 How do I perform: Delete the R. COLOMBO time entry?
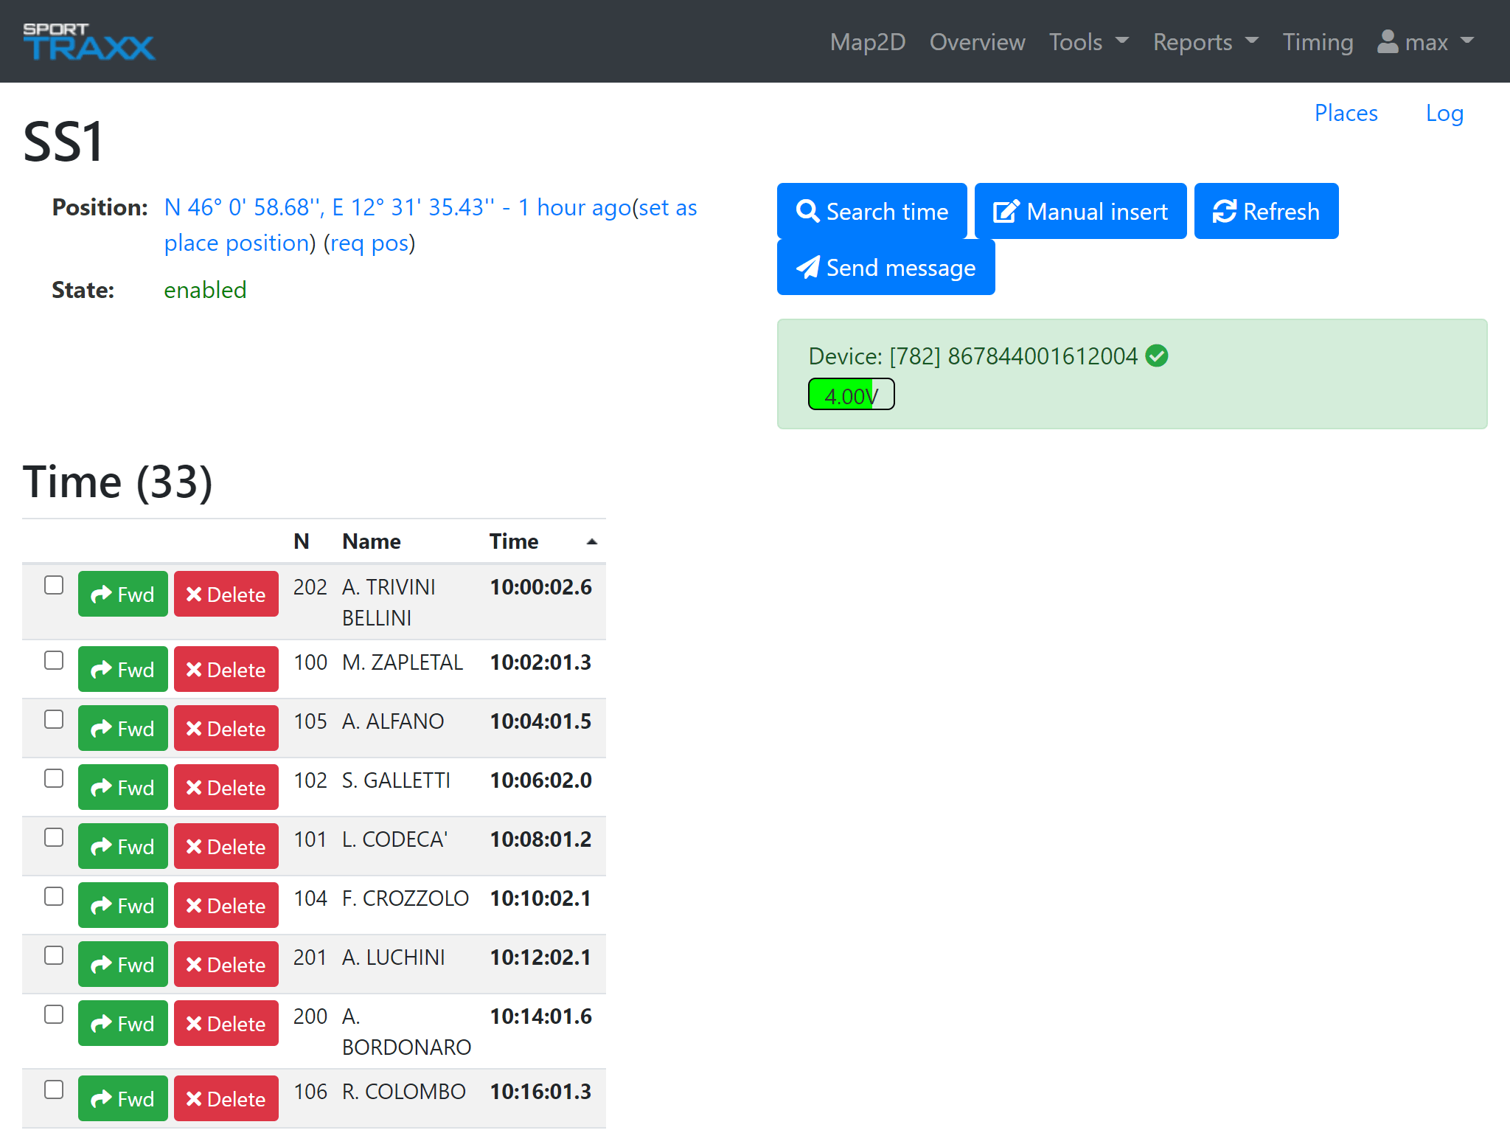click(x=226, y=1098)
